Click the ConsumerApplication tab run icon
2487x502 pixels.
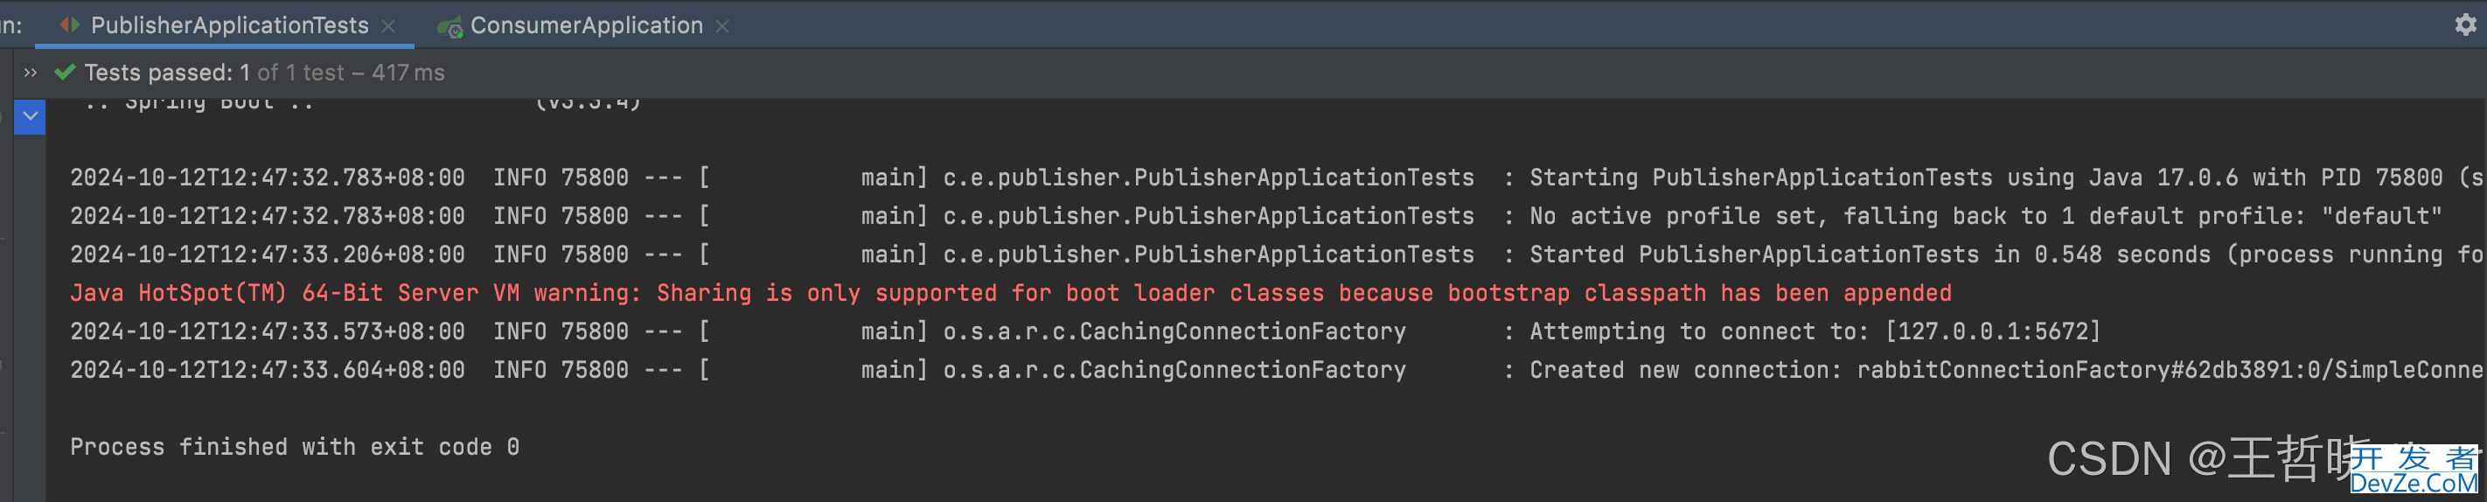point(449,27)
